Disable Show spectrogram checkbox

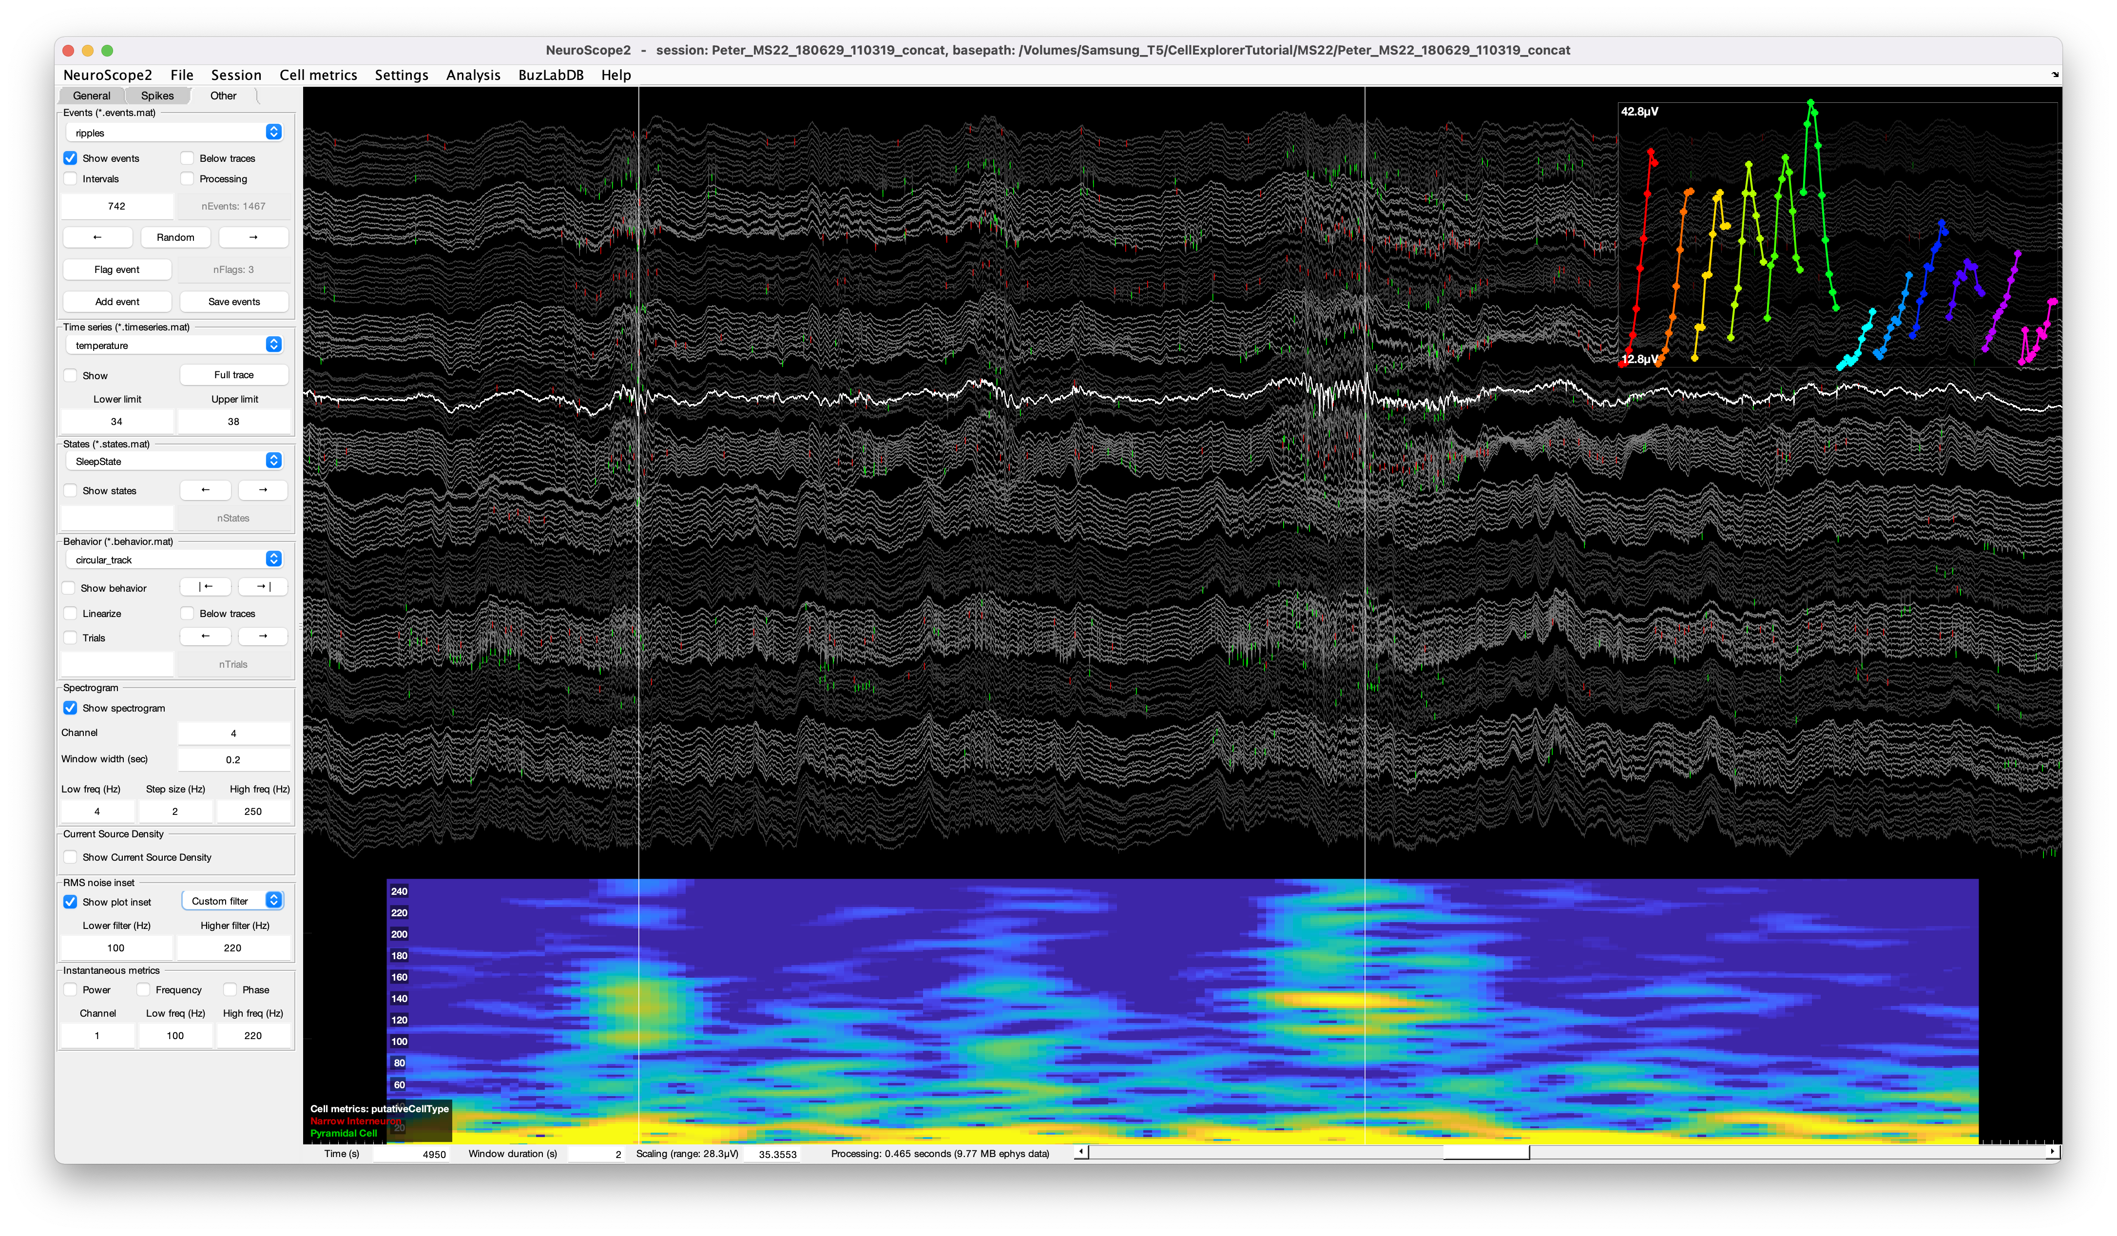point(71,708)
